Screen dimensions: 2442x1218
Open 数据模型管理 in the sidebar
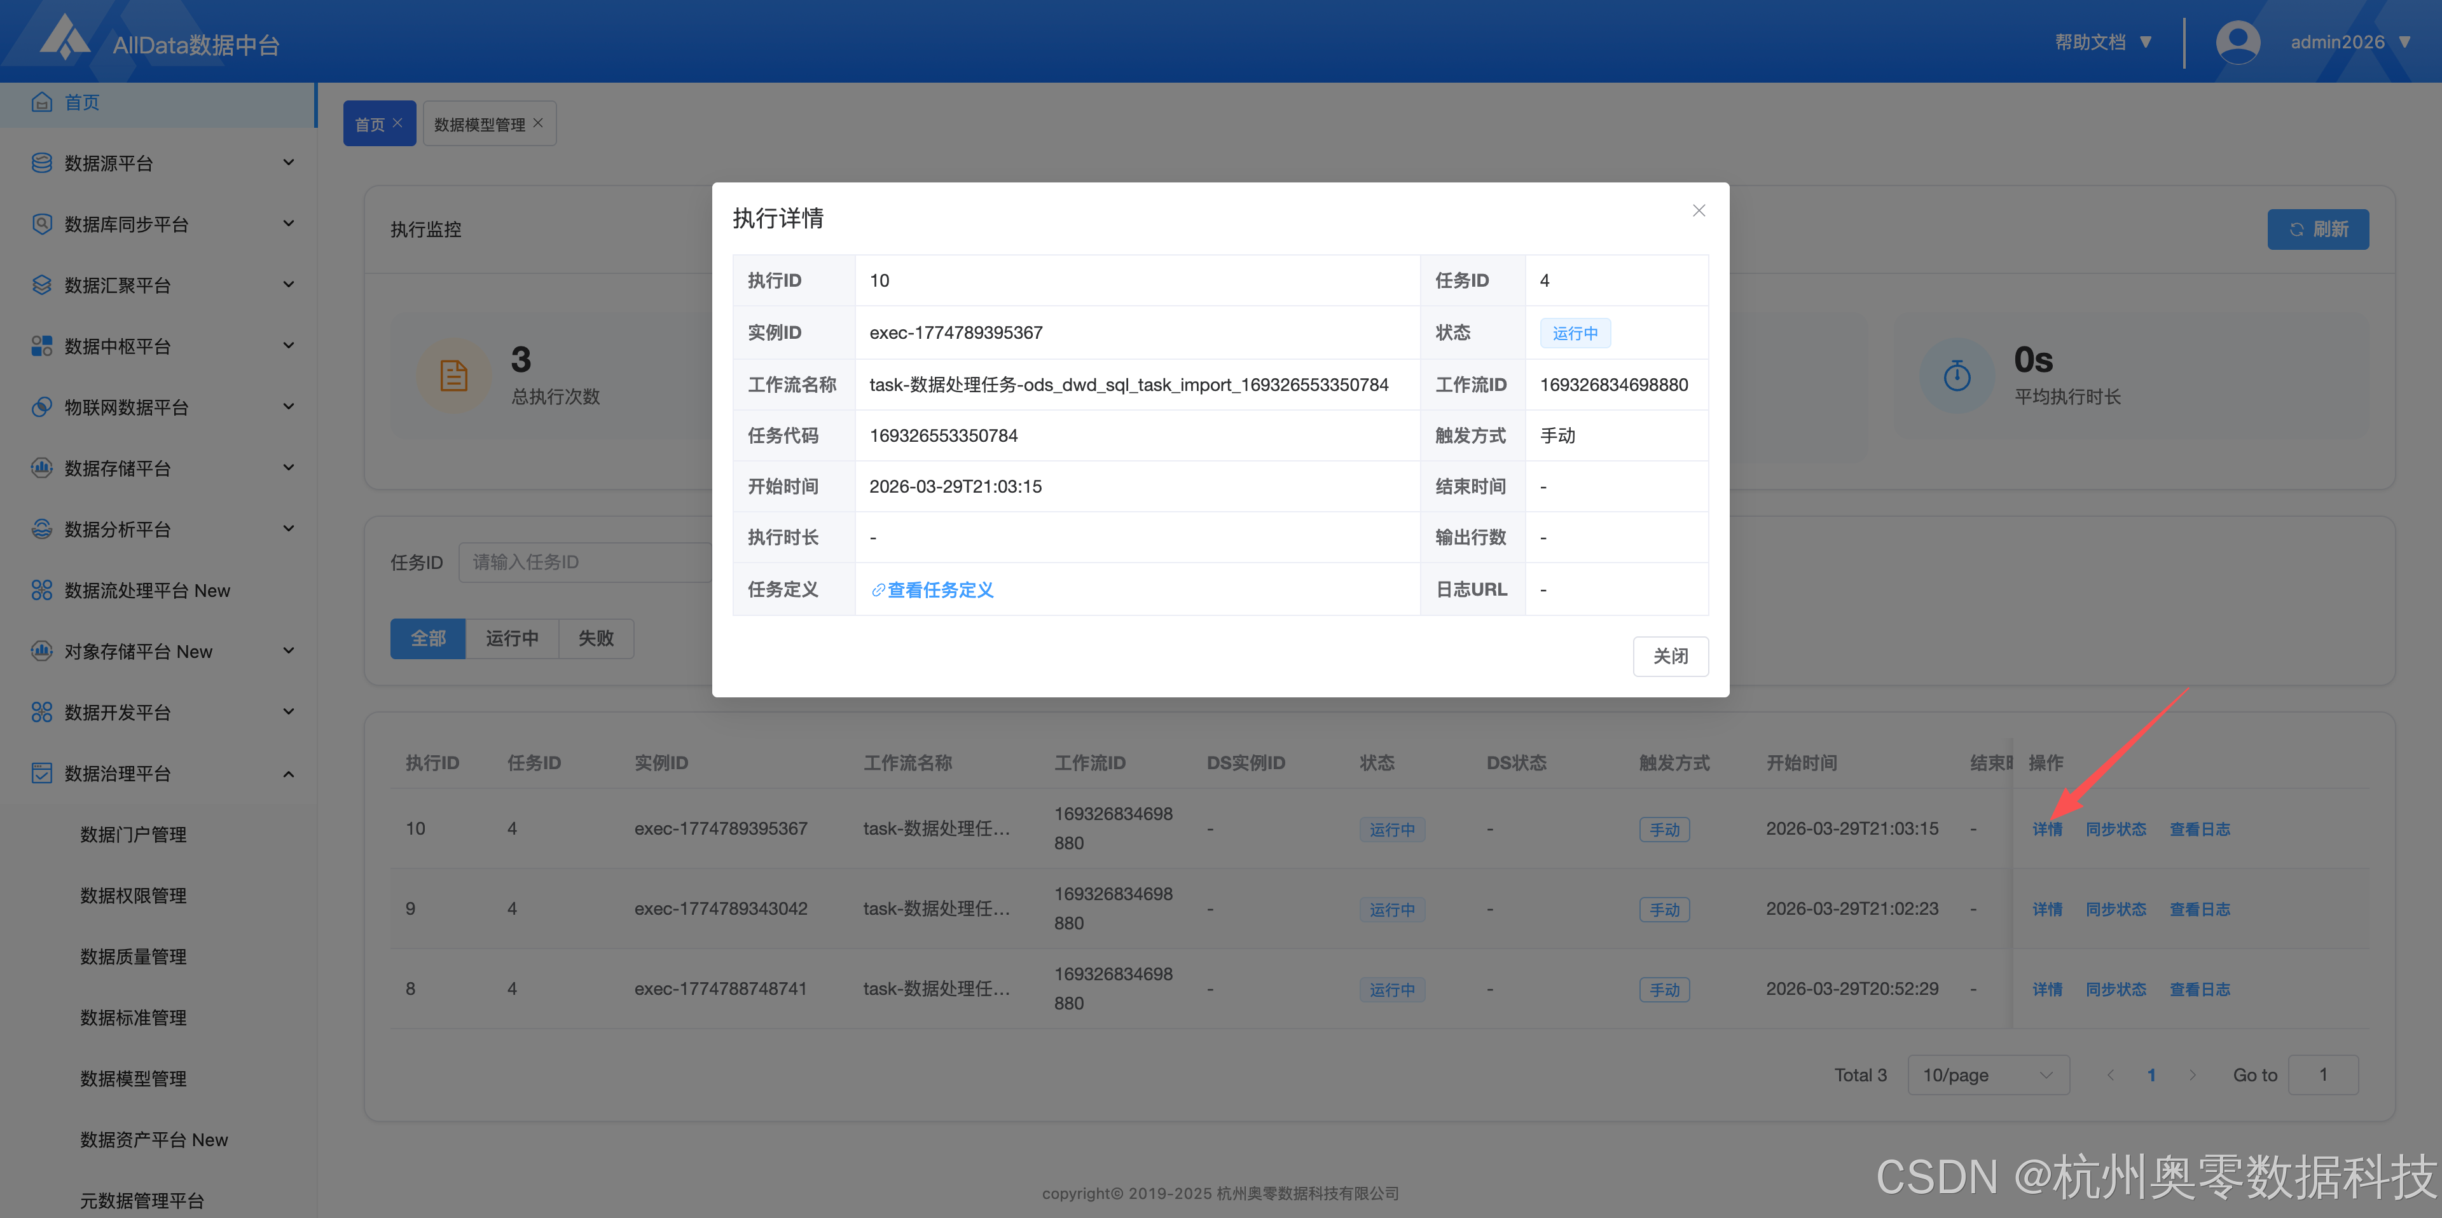click(133, 1078)
